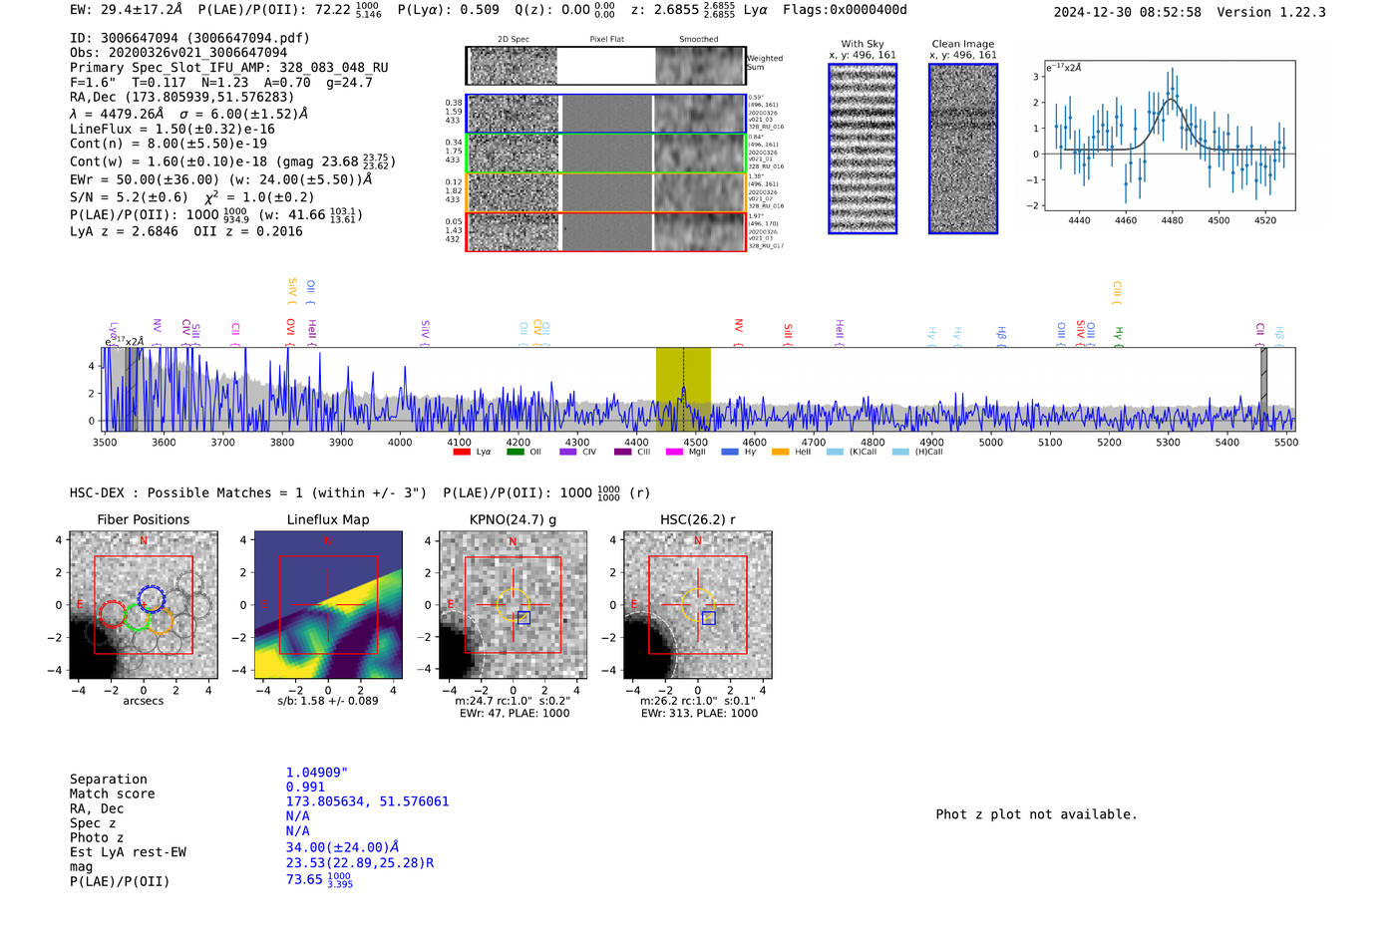Click the MgII magenta legend swatch

click(675, 452)
